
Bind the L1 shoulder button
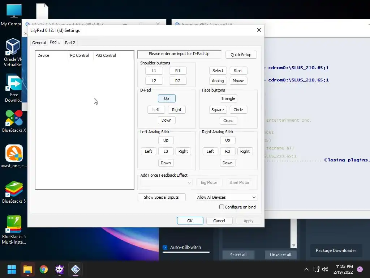click(x=154, y=71)
